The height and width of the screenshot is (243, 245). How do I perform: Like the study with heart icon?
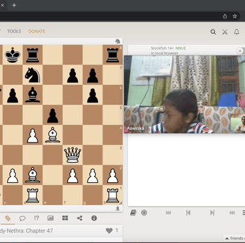click(x=109, y=231)
